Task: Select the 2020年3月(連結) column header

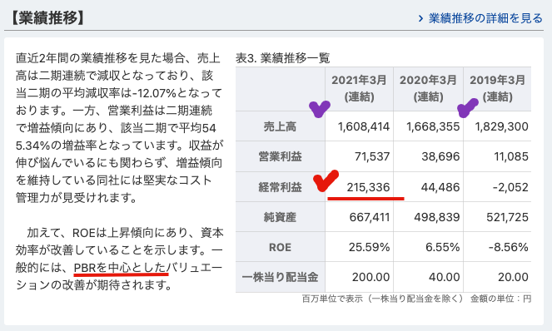Action: click(428, 88)
